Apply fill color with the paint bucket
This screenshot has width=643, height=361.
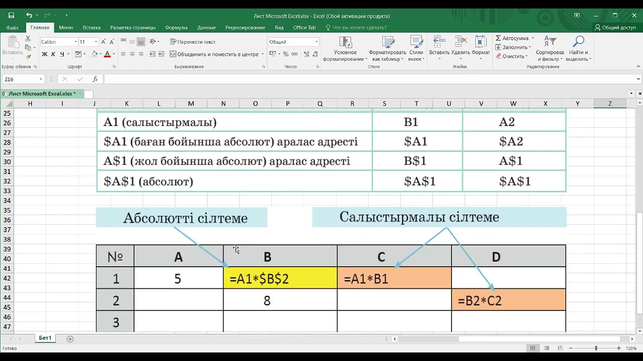point(94,54)
